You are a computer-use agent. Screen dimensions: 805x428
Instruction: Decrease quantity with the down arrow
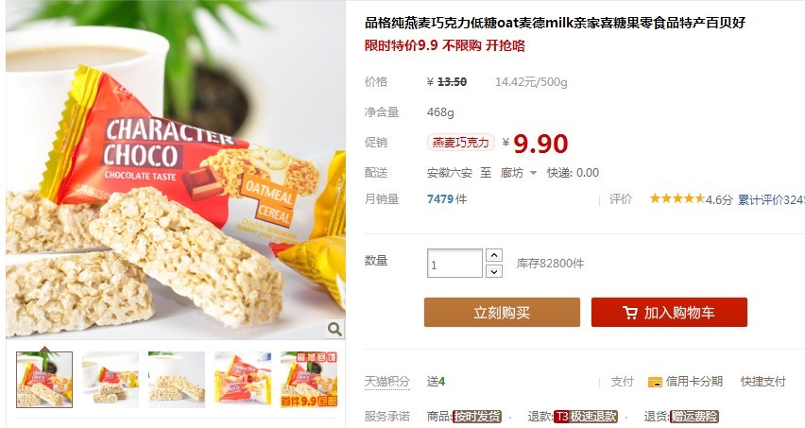(494, 271)
